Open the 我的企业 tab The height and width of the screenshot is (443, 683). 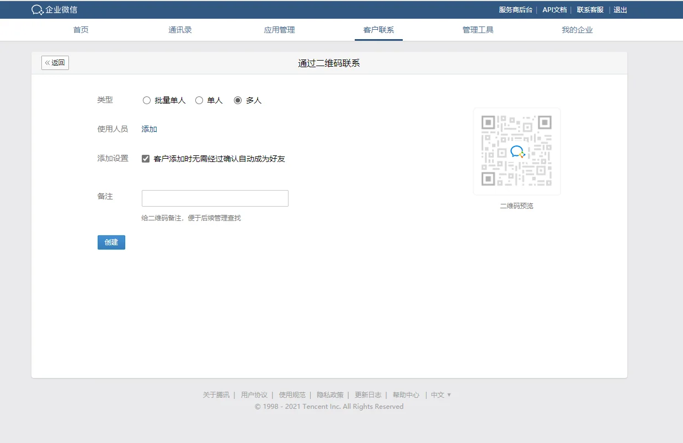tap(577, 30)
